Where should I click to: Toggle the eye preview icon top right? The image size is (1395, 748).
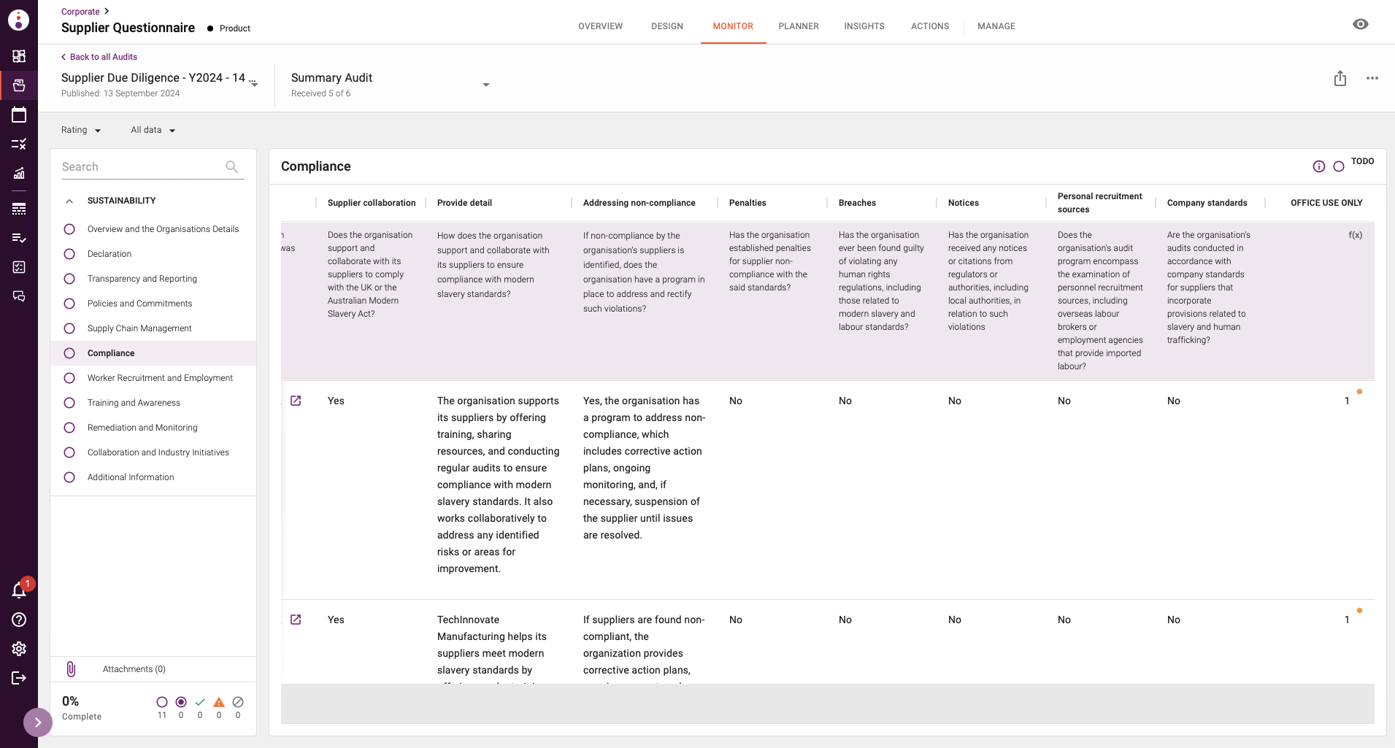coord(1361,24)
